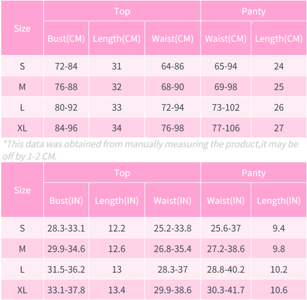Click the 10.6 panty length cell
The image size is (307, 300).
pyautogui.click(x=279, y=290)
